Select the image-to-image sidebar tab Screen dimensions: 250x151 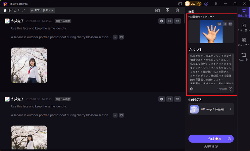244,13
